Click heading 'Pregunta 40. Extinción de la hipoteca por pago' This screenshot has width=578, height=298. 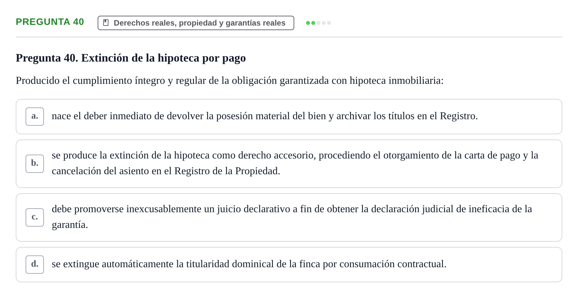(131, 58)
